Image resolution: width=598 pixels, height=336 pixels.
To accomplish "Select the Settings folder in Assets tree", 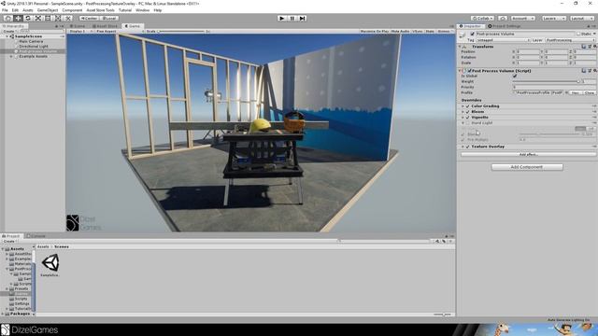I will click(x=20, y=303).
